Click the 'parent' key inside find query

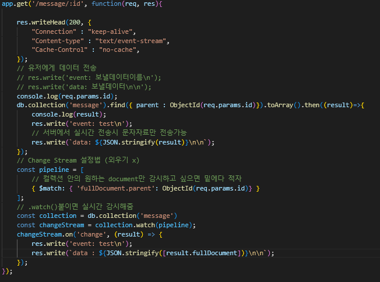pos(147,105)
